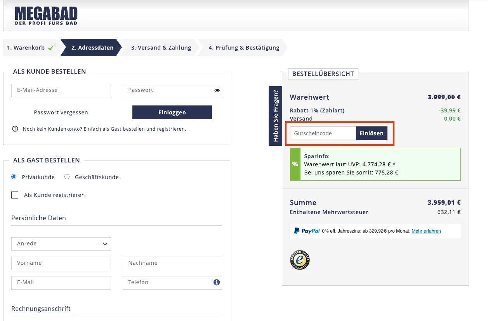
Task: Select the Privatkunde radio button
Action: (x=14, y=176)
